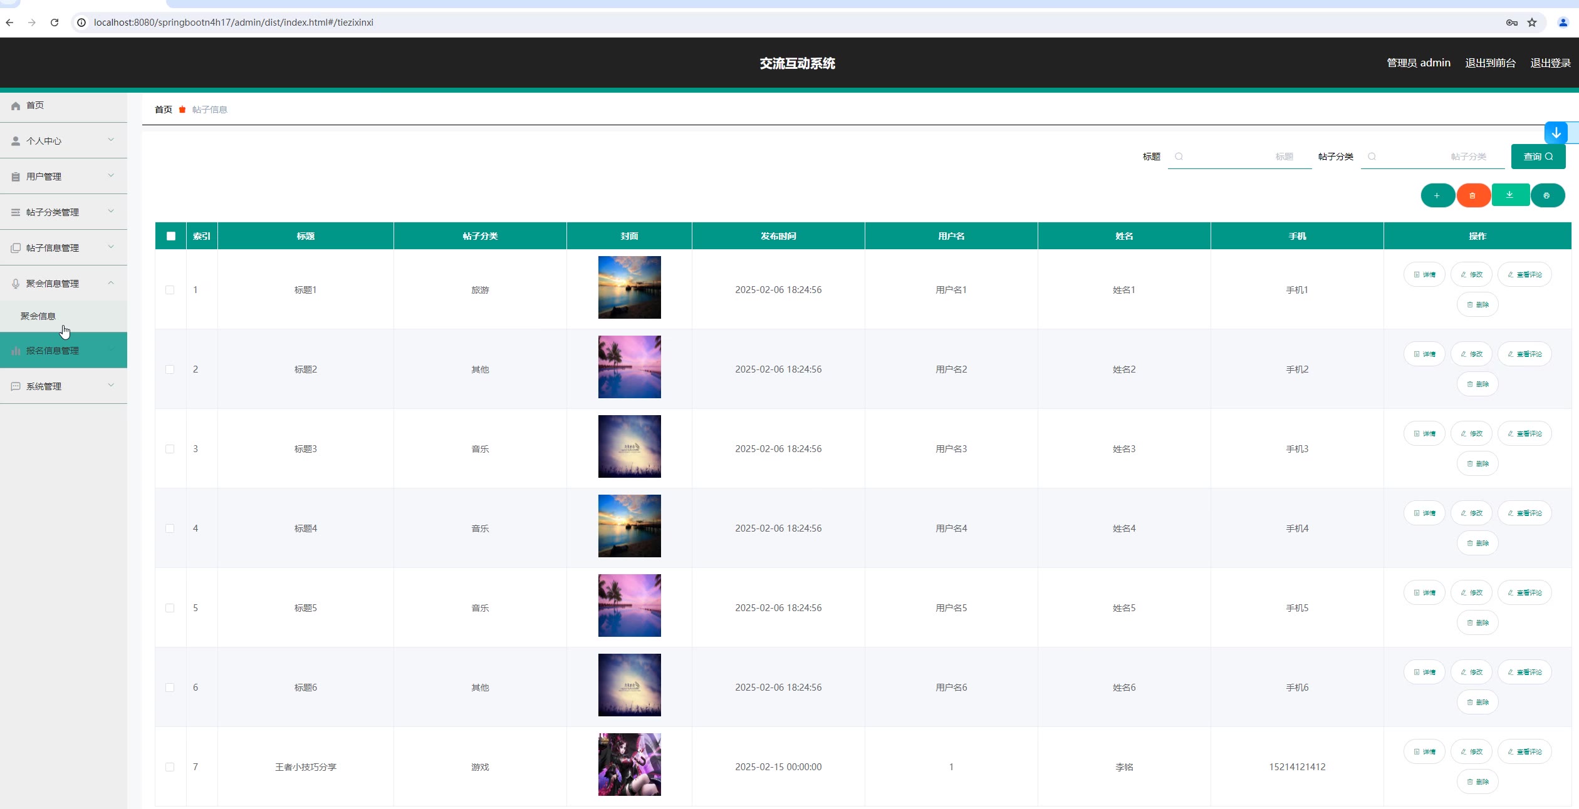Image resolution: width=1579 pixels, height=809 pixels.
Task: Click the orange trash batch delete button
Action: pyautogui.click(x=1472, y=195)
